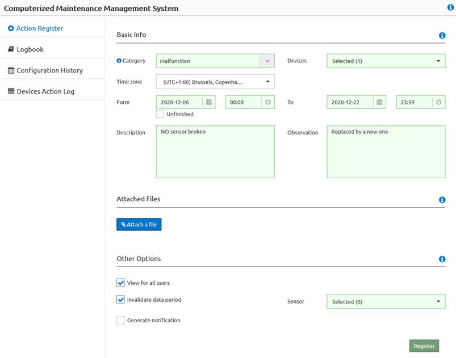Click the Other Options section info icon
This screenshot has width=456, height=358.
(x=442, y=259)
